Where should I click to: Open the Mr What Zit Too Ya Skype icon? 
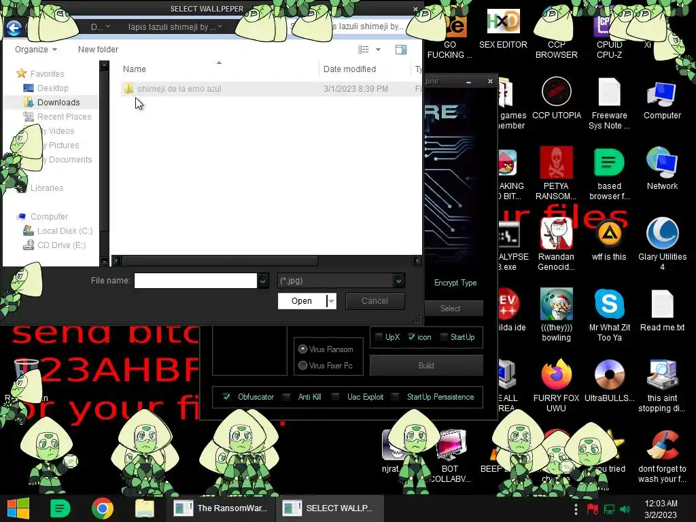(x=609, y=315)
